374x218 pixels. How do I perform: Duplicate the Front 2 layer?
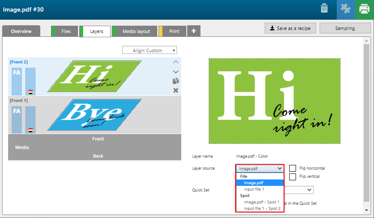coord(176,81)
